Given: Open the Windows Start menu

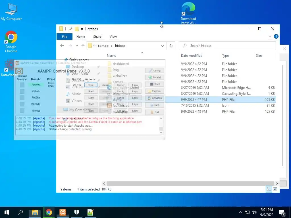Looking at the screenshot, I should tap(7, 212).
